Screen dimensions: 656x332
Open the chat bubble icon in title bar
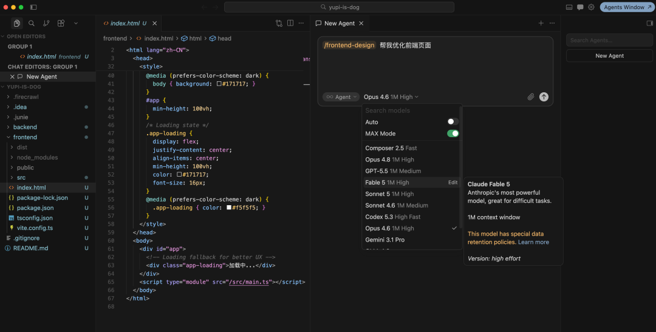click(x=580, y=7)
